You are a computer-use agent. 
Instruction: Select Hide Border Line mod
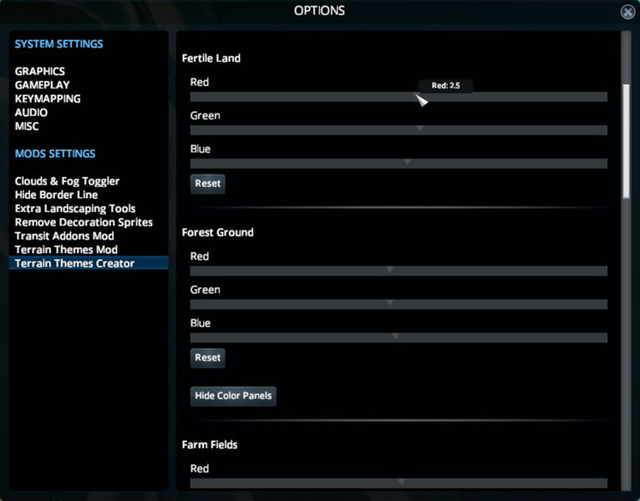click(56, 195)
